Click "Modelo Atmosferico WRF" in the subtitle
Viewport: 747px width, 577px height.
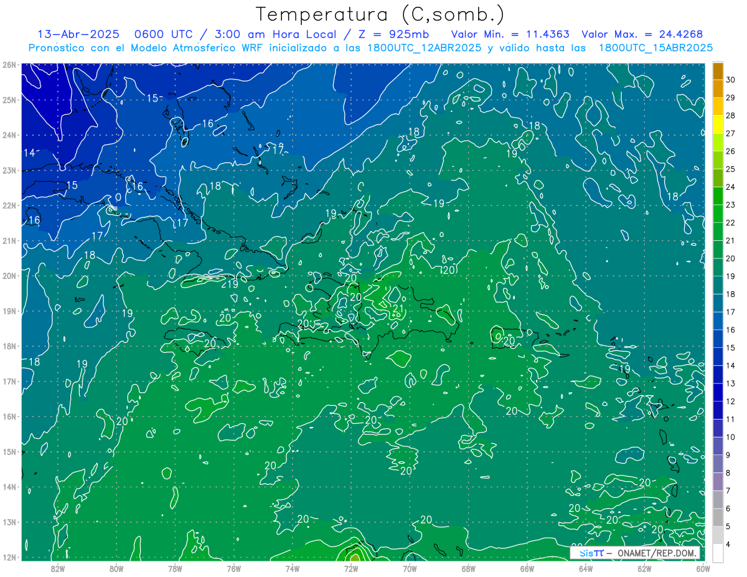(x=197, y=48)
